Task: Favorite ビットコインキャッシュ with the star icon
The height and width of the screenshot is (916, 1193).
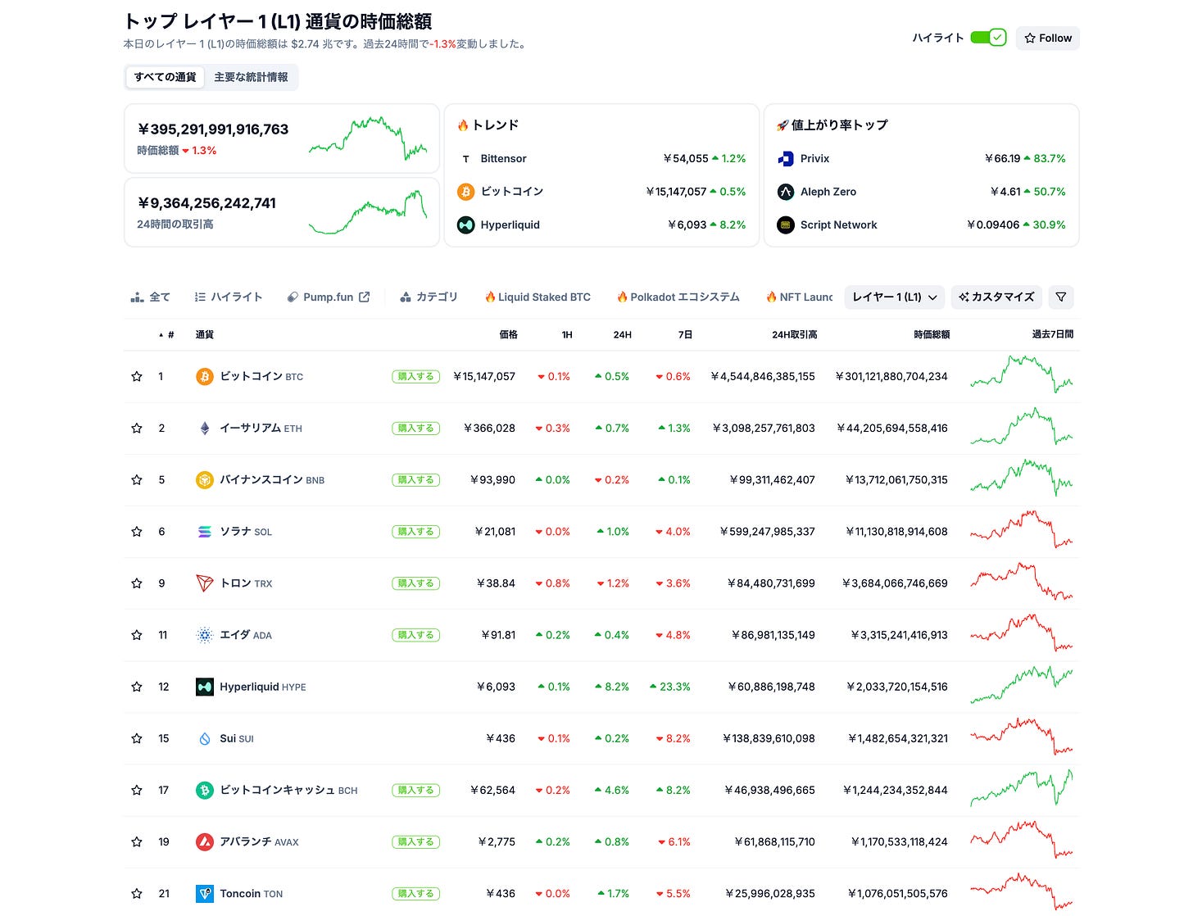Action: pos(137,790)
